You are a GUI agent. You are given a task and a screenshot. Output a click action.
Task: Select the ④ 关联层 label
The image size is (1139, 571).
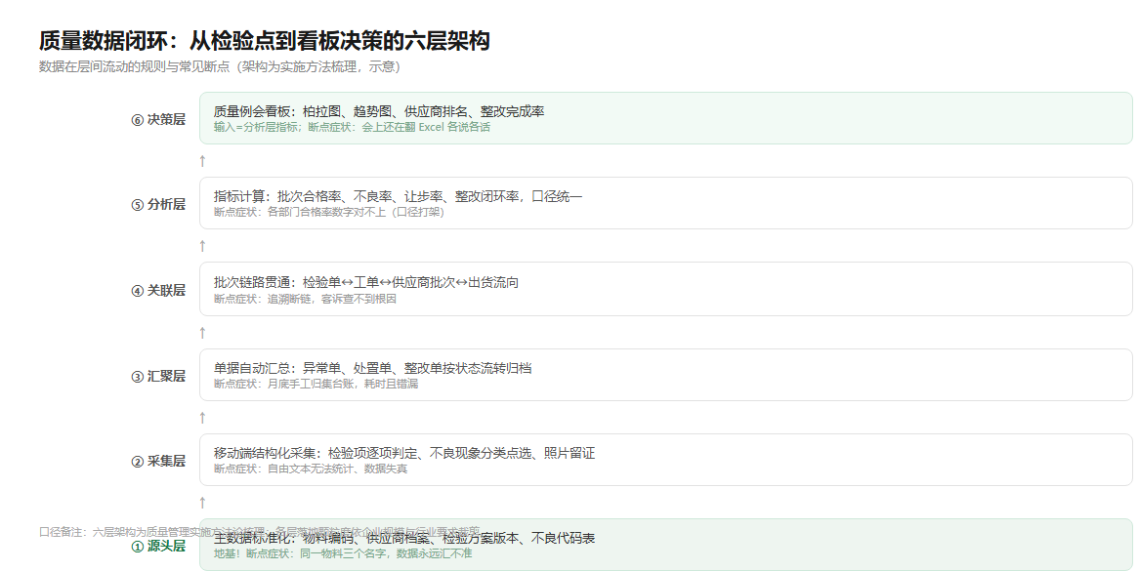158,290
